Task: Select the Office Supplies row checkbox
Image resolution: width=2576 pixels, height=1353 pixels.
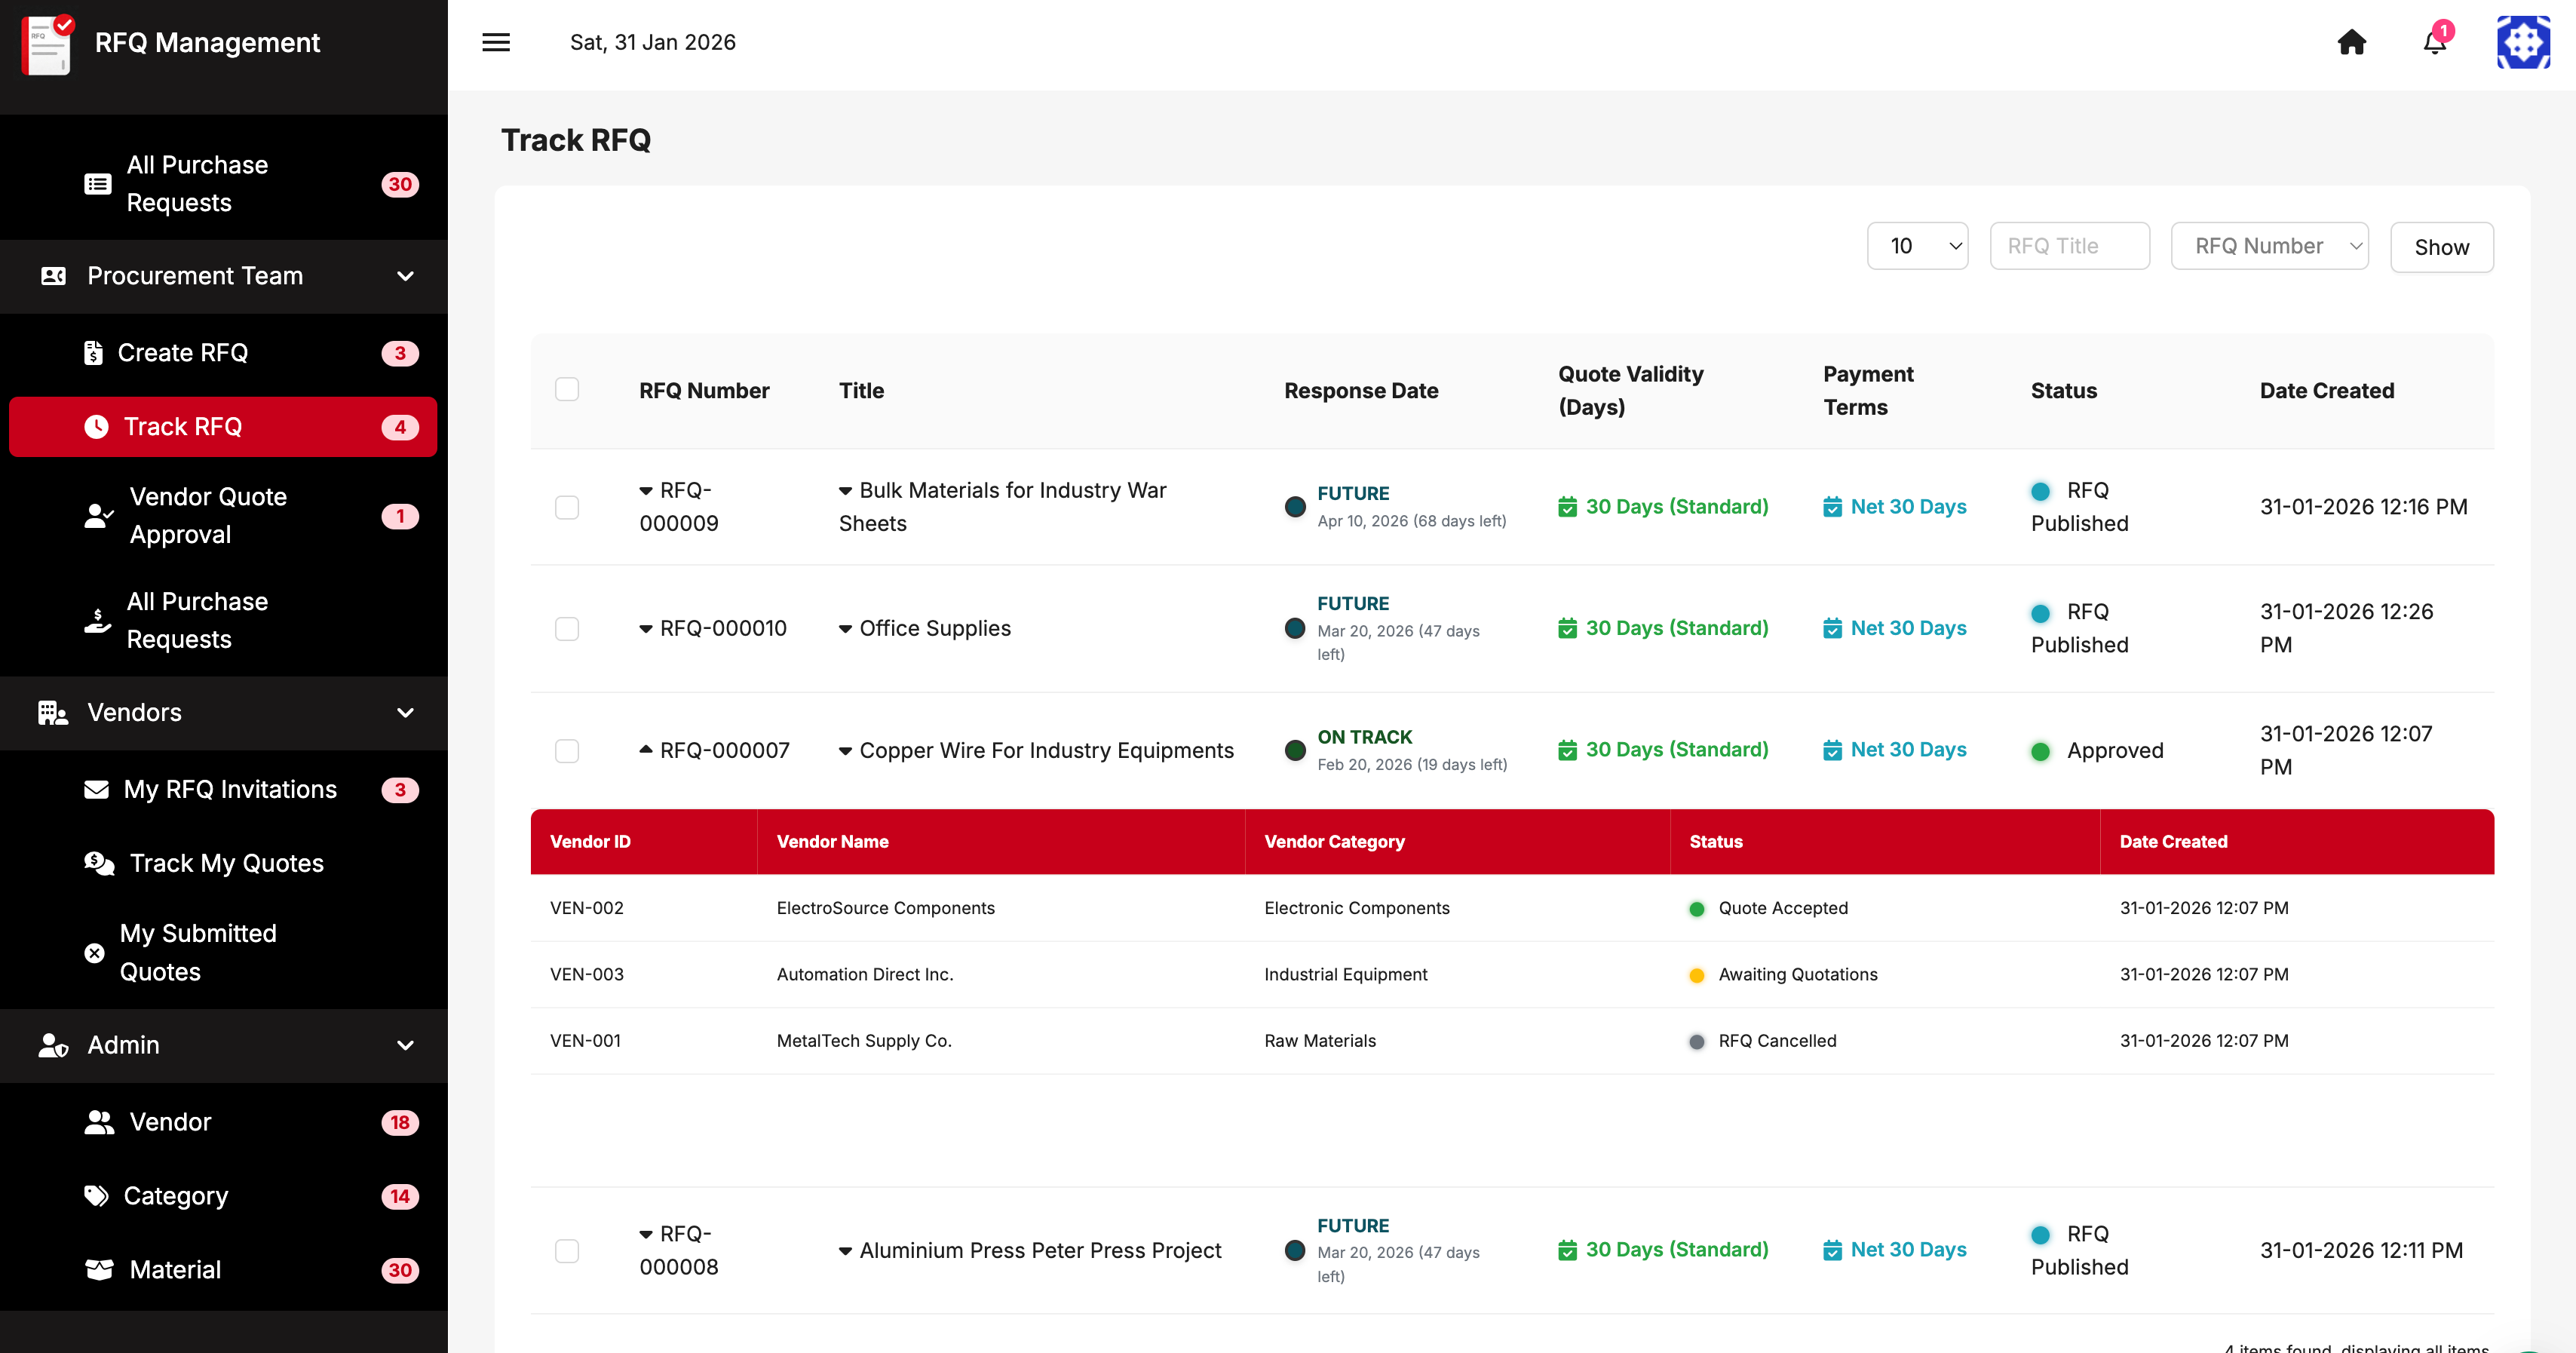Action: pyautogui.click(x=567, y=629)
